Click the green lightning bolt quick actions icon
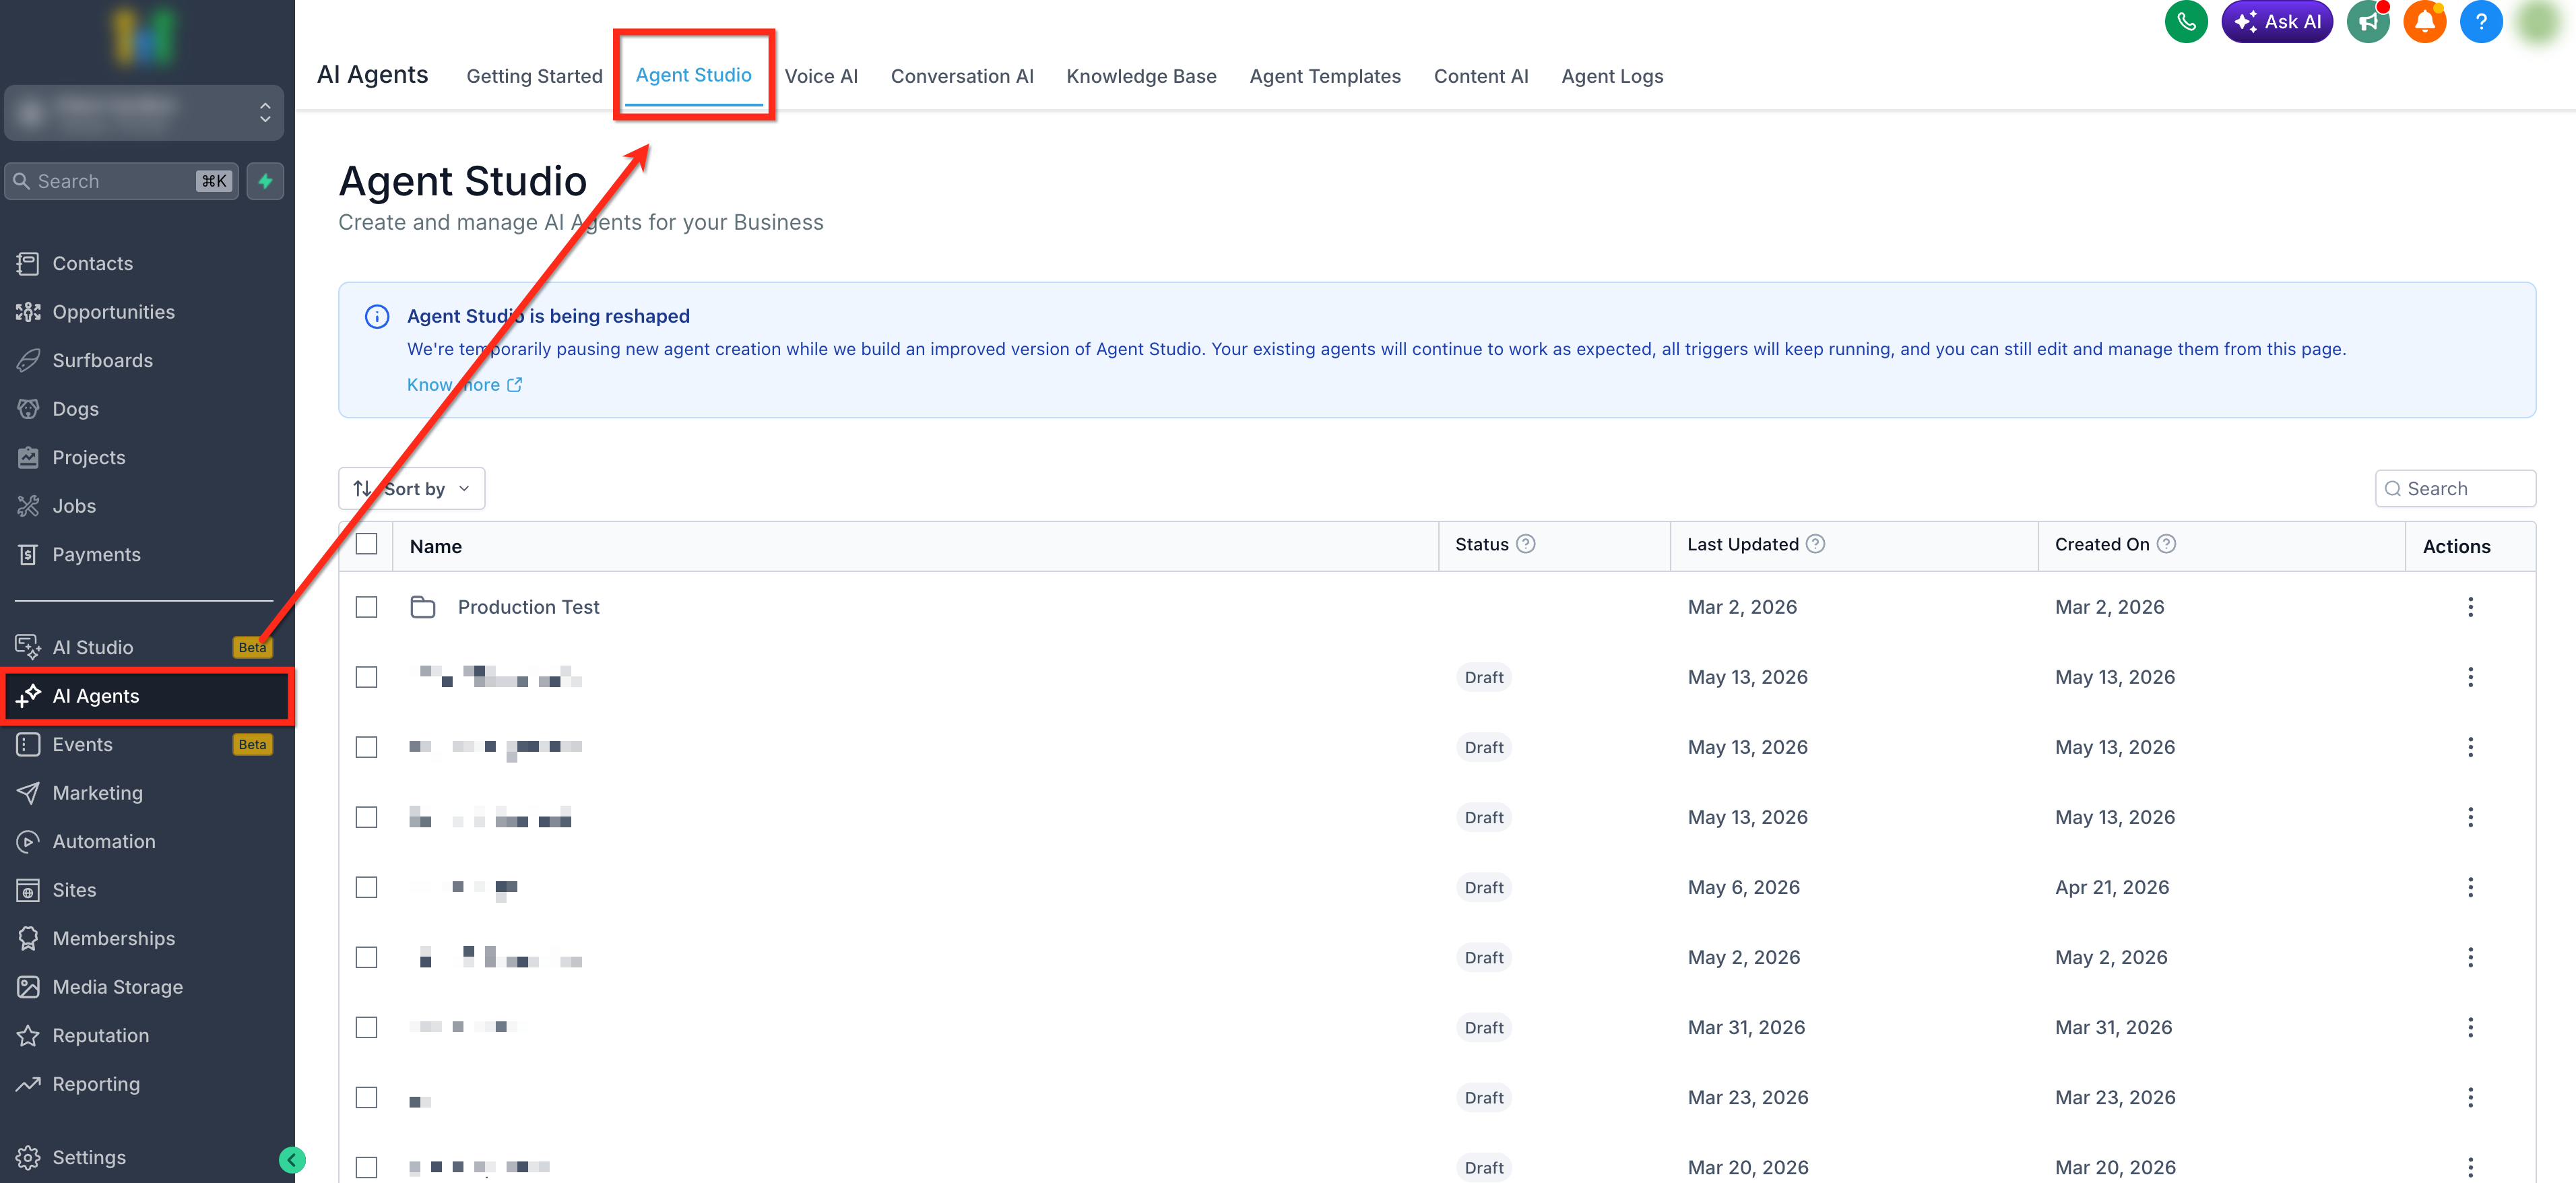This screenshot has height=1183, width=2576. [266, 181]
